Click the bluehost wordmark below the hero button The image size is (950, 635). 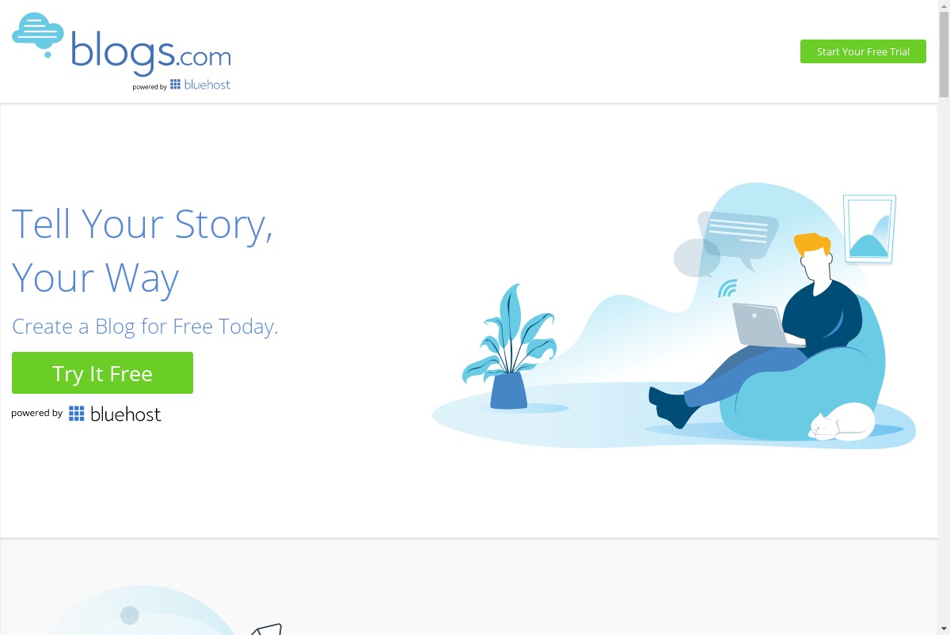(126, 414)
